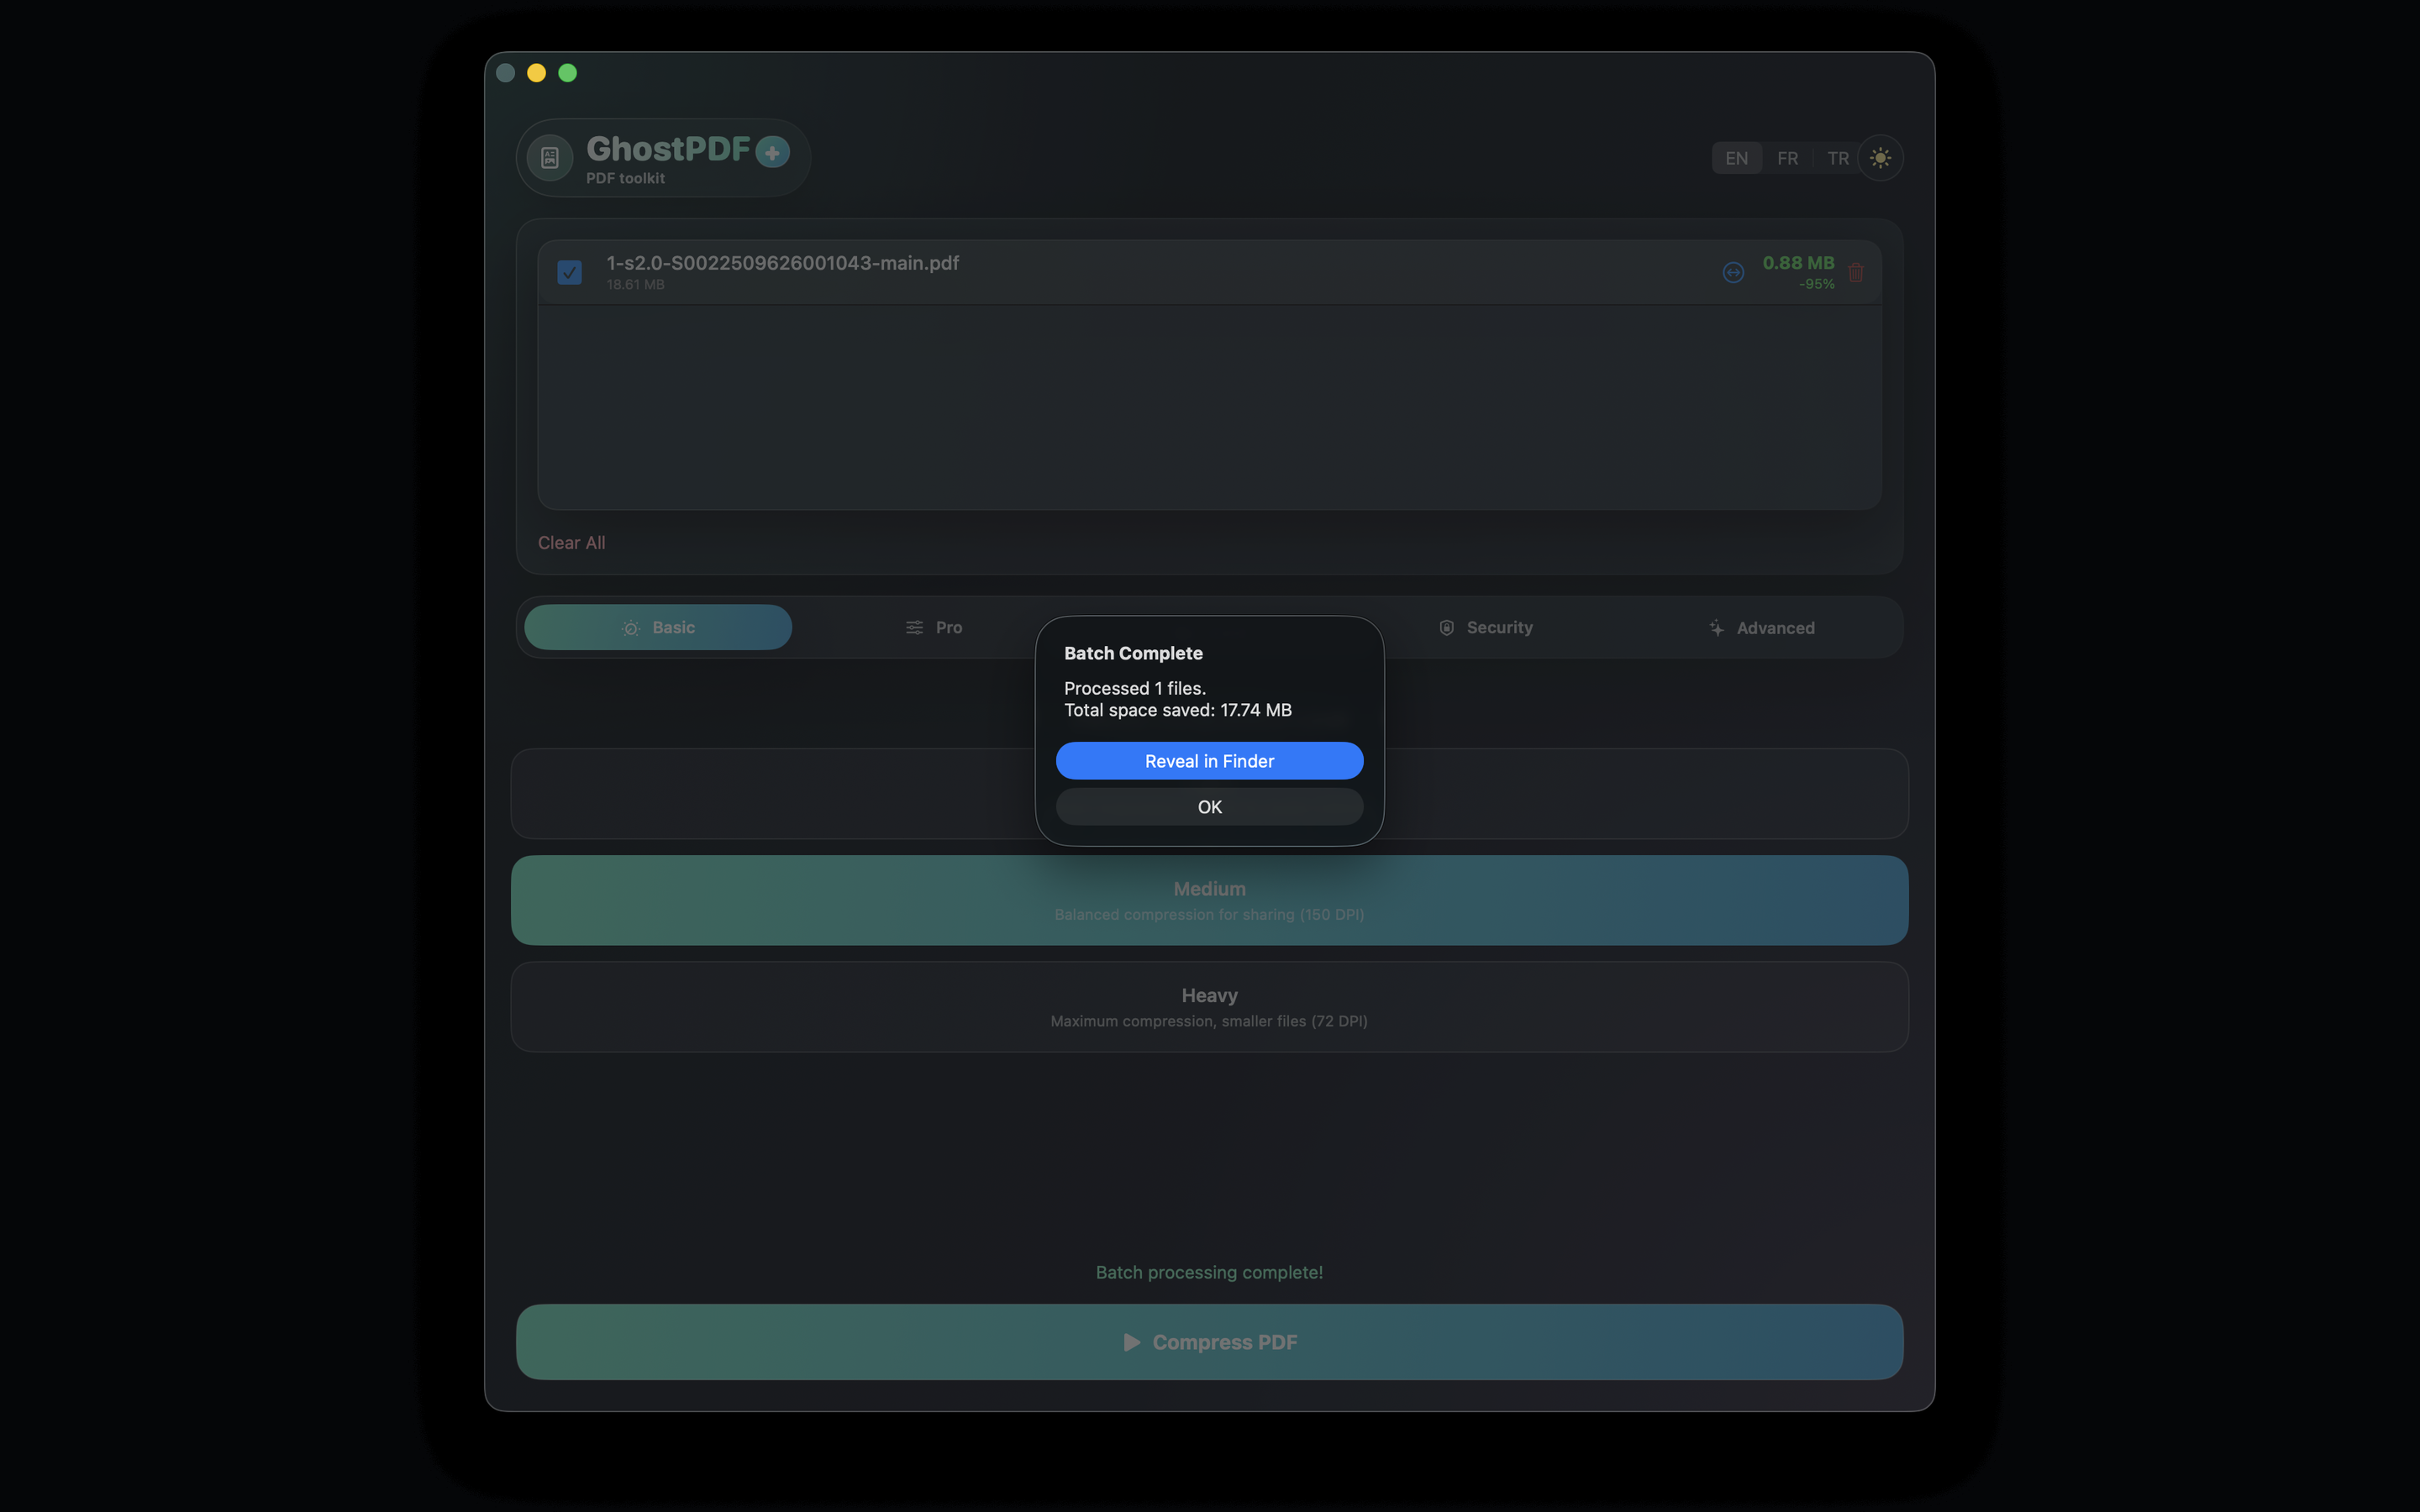The width and height of the screenshot is (2420, 1512).
Task: Switch language to EN
Action: coord(1736,158)
